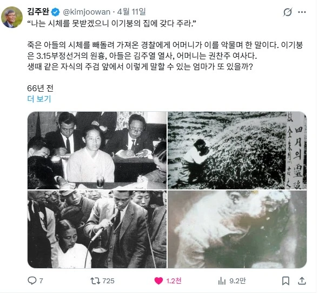Open 김주완 profile avatar picture

(x=12, y=17)
